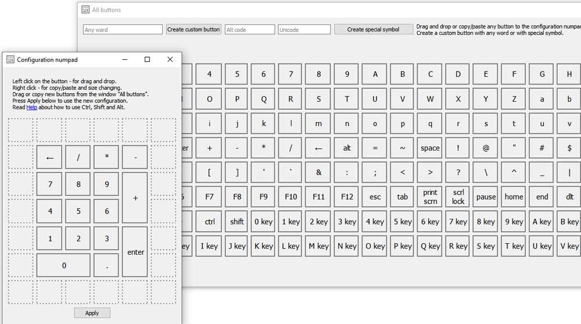Click the # symbol button
Screen dimensions: 581x324
pos(541,148)
